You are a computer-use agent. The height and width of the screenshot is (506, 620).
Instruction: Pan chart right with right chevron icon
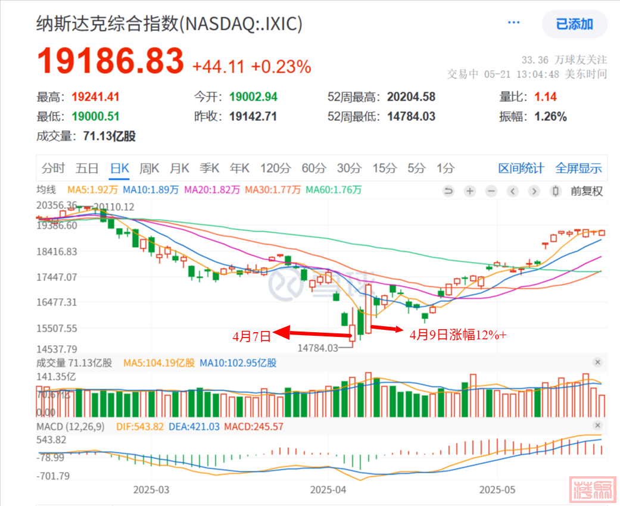pyautogui.click(x=534, y=191)
